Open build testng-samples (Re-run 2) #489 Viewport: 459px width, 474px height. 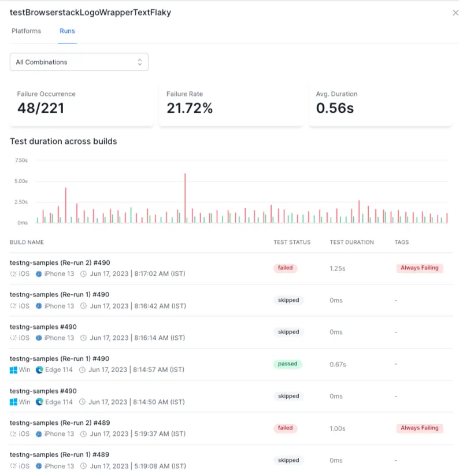pos(59,423)
